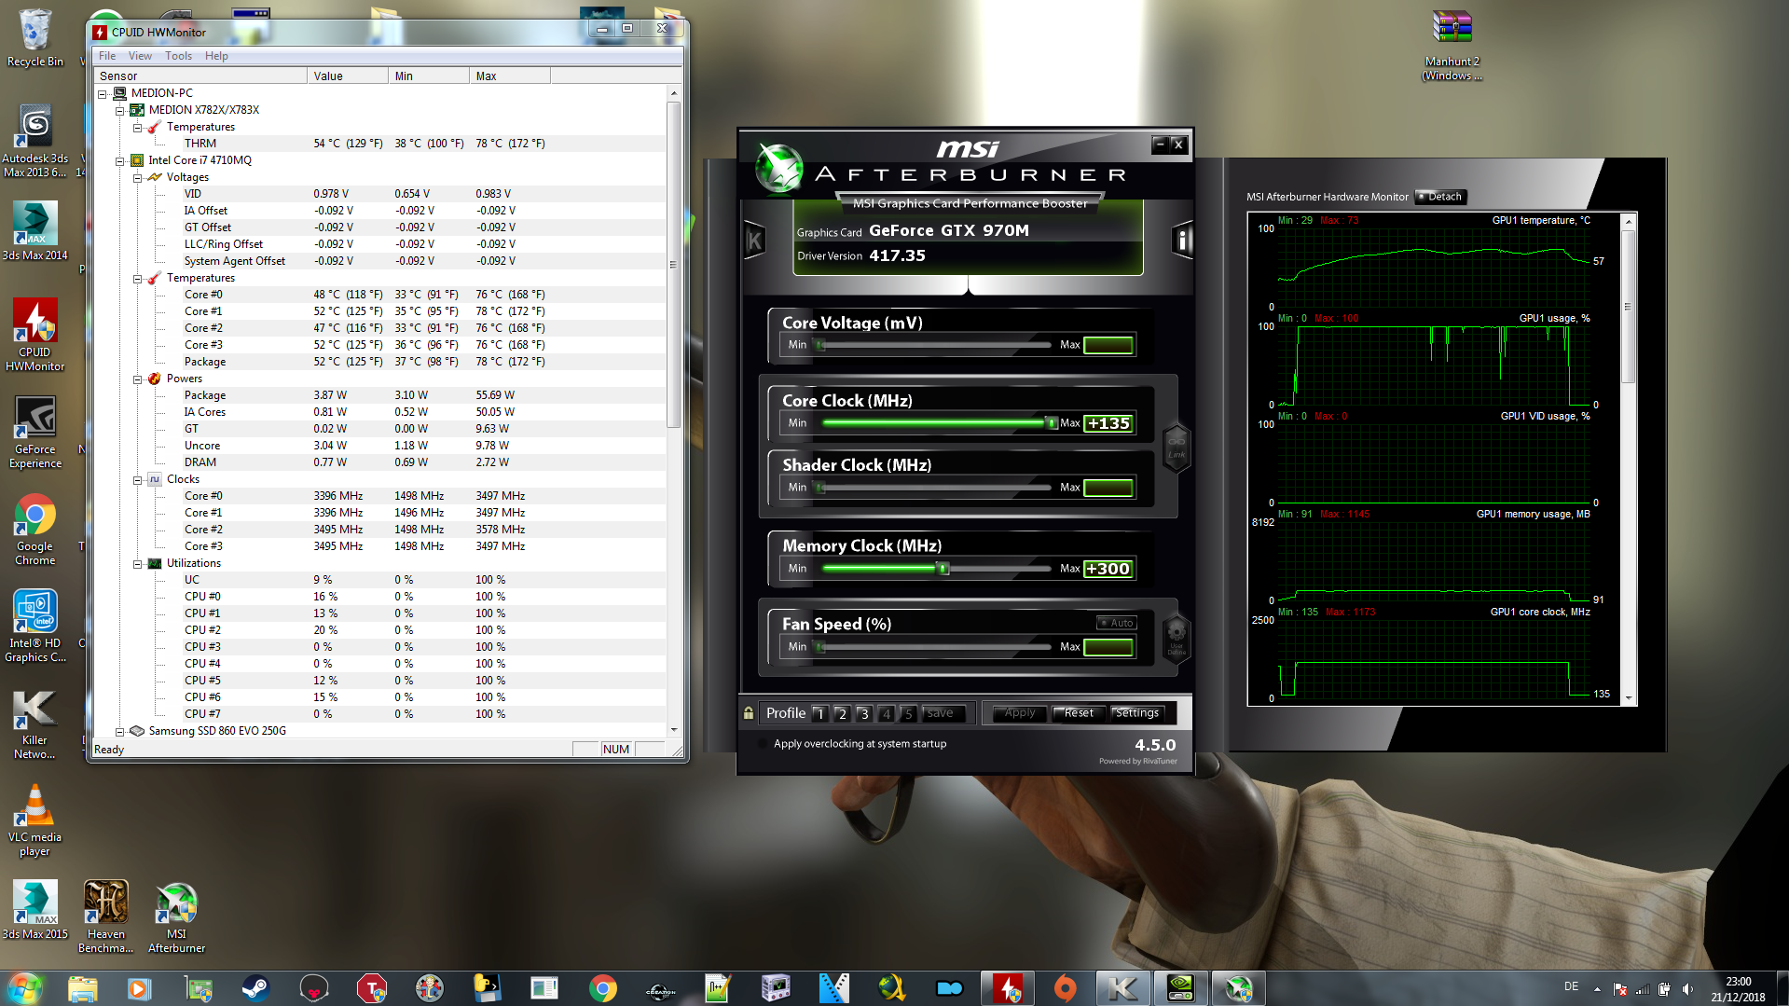Open the Killer Network desktop icon
This screenshot has width=1789, height=1006.
[x=34, y=724]
